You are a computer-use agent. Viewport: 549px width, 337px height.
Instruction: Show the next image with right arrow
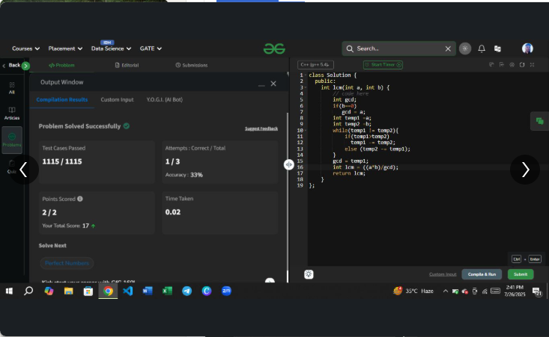525,170
